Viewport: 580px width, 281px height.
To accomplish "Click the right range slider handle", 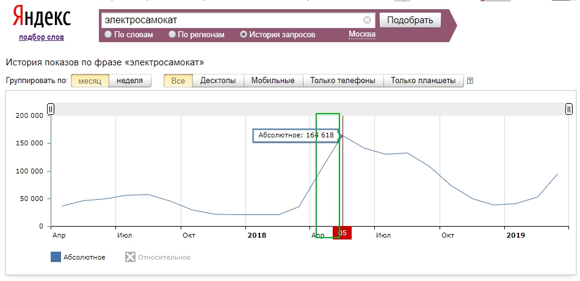I will point(568,109).
